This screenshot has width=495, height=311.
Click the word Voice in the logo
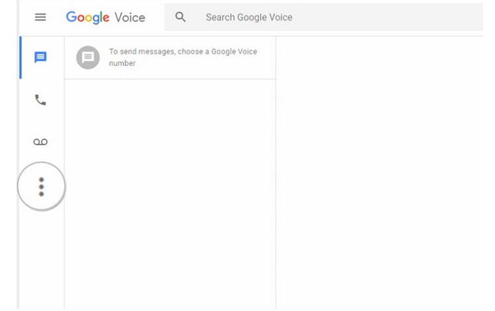130,17
